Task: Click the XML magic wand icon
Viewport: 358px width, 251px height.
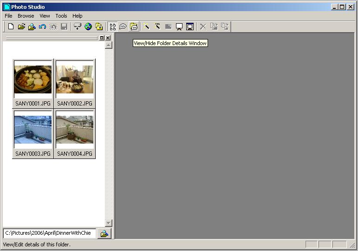Action: 157,26
